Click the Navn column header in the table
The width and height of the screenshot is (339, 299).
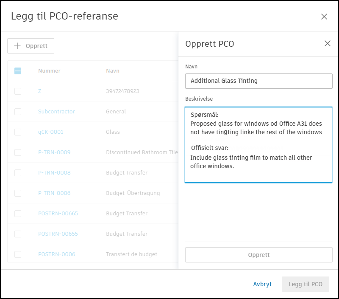click(x=113, y=71)
